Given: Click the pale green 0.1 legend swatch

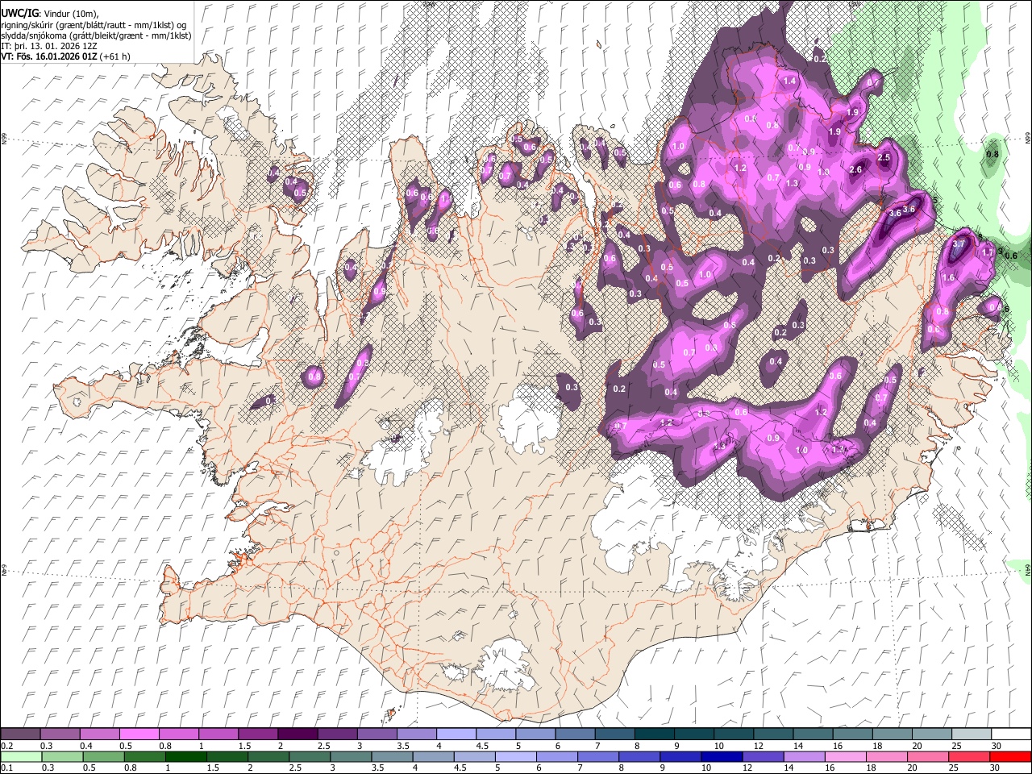Looking at the screenshot, I should [x=20, y=756].
